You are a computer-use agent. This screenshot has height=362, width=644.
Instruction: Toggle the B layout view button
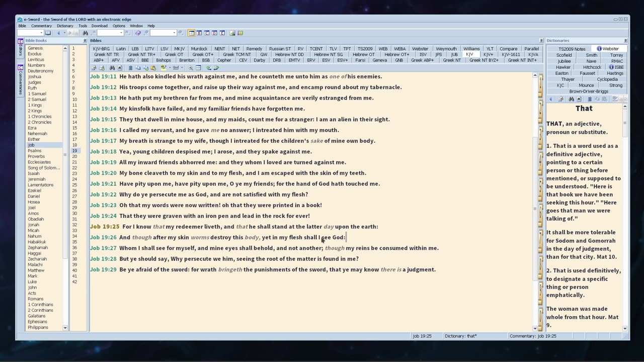[x=199, y=33]
